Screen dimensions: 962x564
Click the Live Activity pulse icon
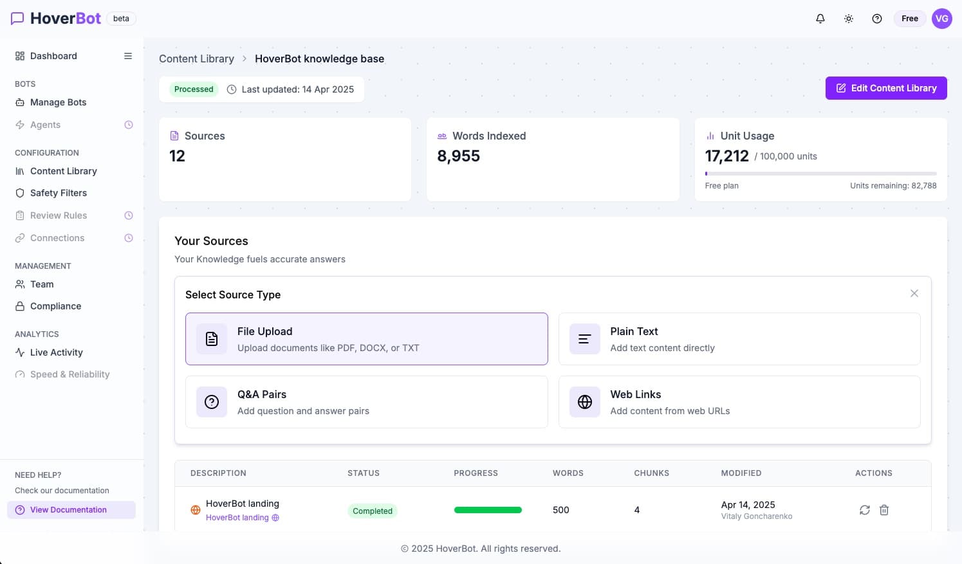pyautogui.click(x=19, y=352)
